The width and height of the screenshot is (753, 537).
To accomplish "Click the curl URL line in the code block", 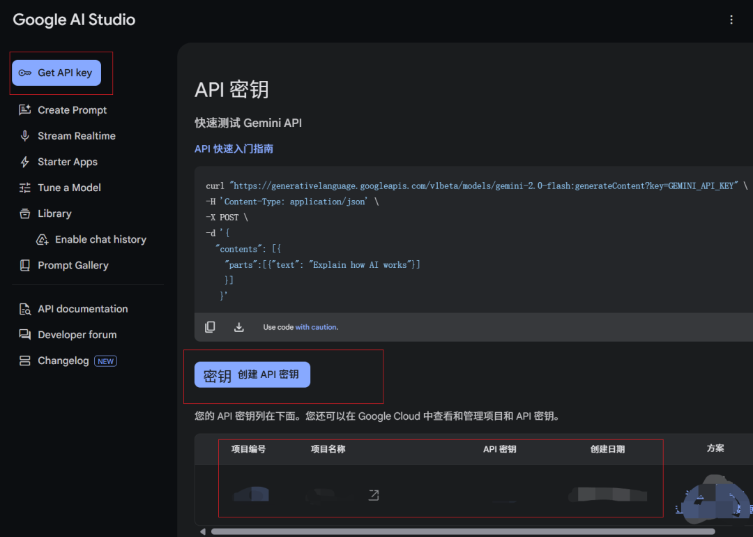I will [476, 186].
